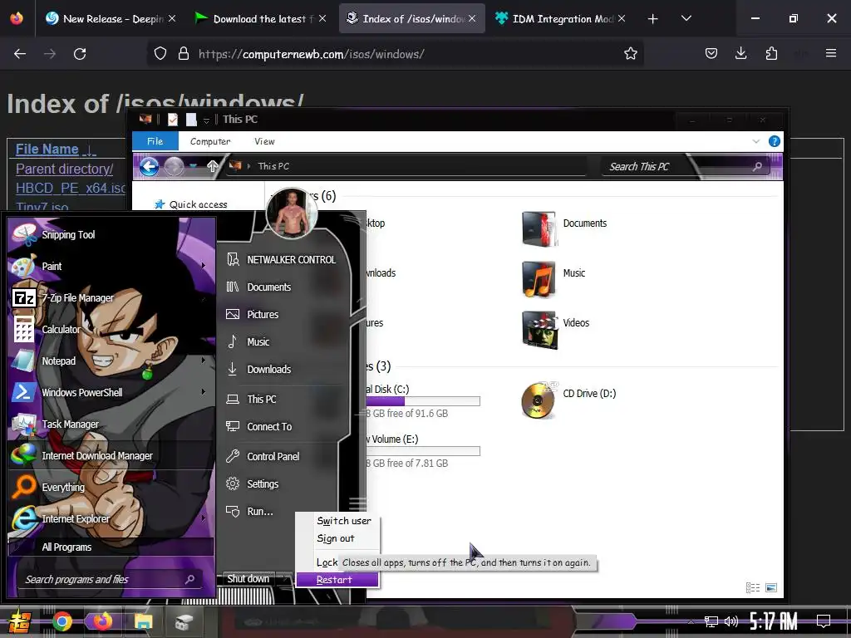This screenshot has width=851, height=638.
Task: Click the back arrow in This PC window
Action: (150, 166)
